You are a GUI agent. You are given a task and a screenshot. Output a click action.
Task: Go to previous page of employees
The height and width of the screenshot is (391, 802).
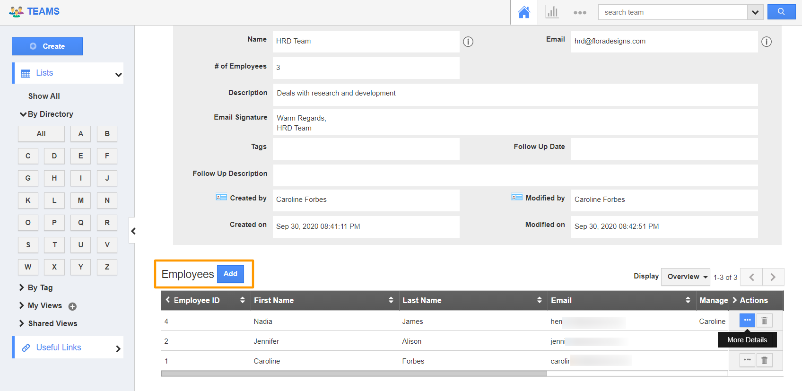pos(751,277)
